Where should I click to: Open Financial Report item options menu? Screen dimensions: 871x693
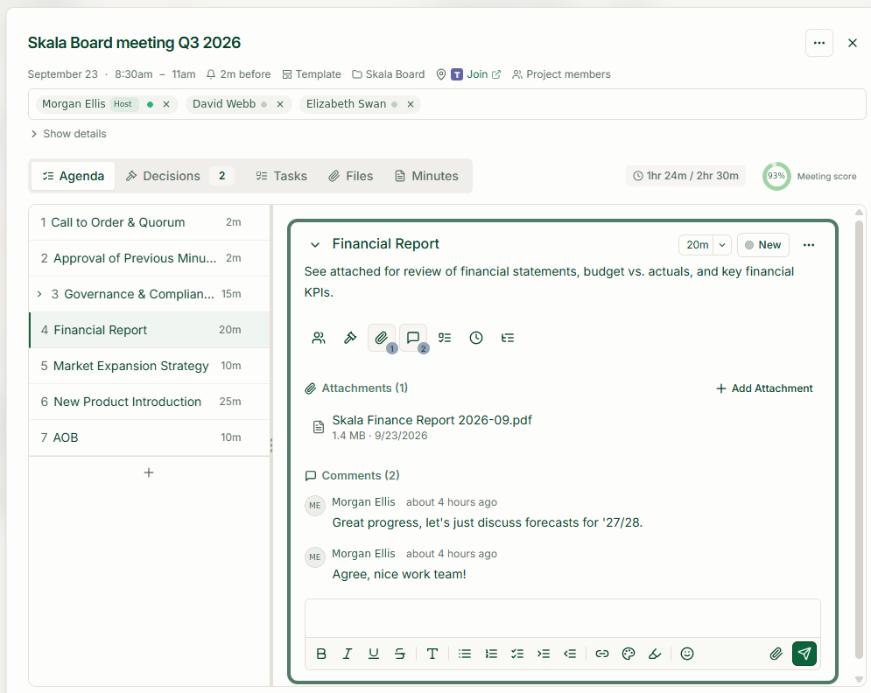809,245
